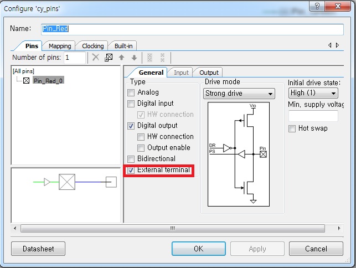Enable the Digital input checkbox

(131, 104)
